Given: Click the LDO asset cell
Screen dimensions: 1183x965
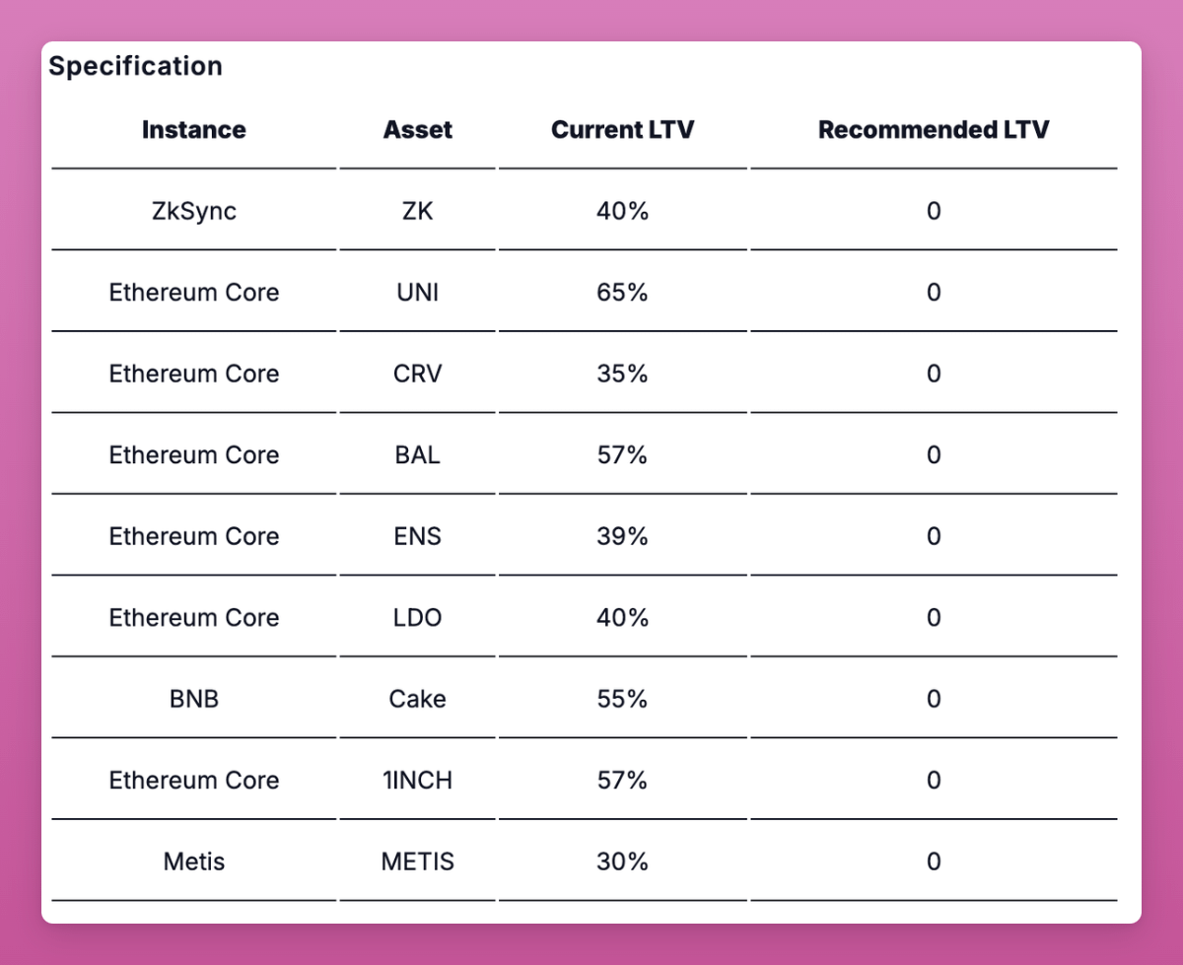Looking at the screenshot, I should (x=418, y=618).
